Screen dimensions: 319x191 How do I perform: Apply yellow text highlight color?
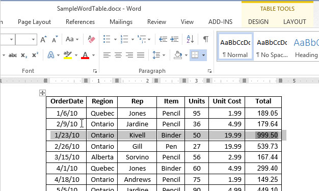point(68,55)
